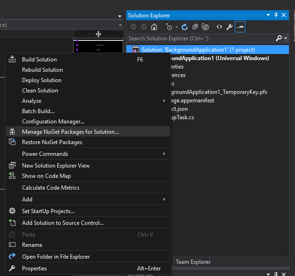Click the Build Solution icon

[x=12, y=60]
